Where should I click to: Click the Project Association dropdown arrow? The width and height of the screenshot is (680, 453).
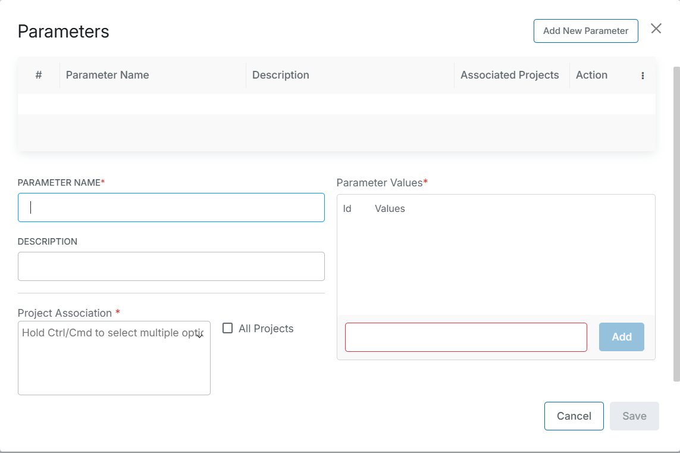point(200,335)
